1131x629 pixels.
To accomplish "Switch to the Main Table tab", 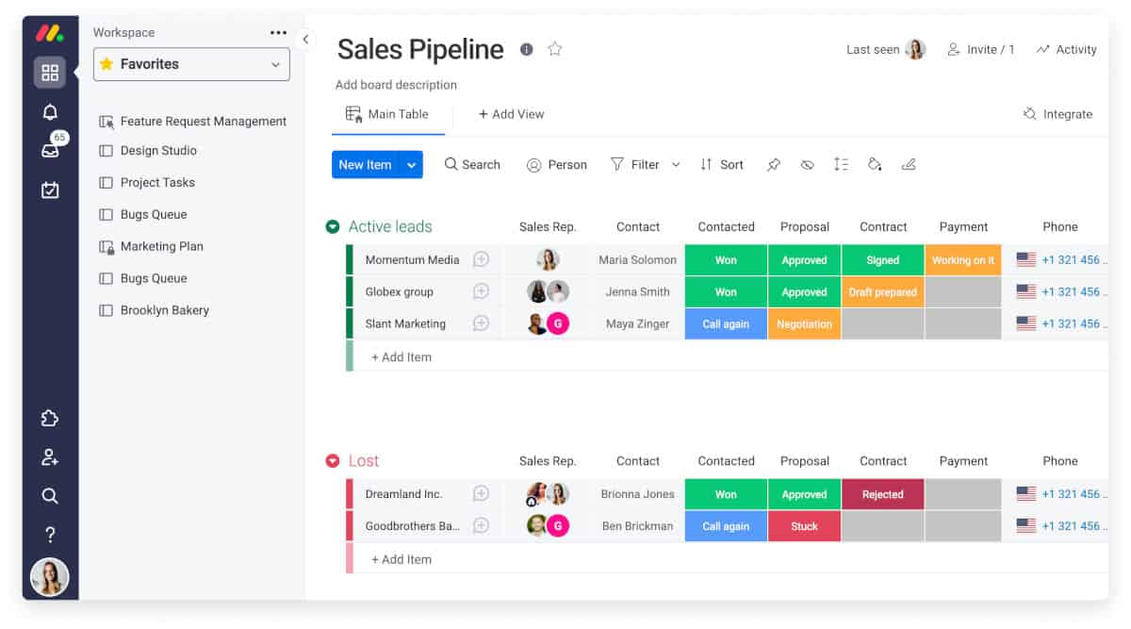I will (x=387, y=114).
